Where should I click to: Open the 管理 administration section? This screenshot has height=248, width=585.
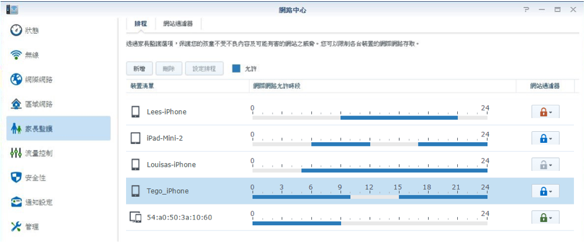coord(59,227)
